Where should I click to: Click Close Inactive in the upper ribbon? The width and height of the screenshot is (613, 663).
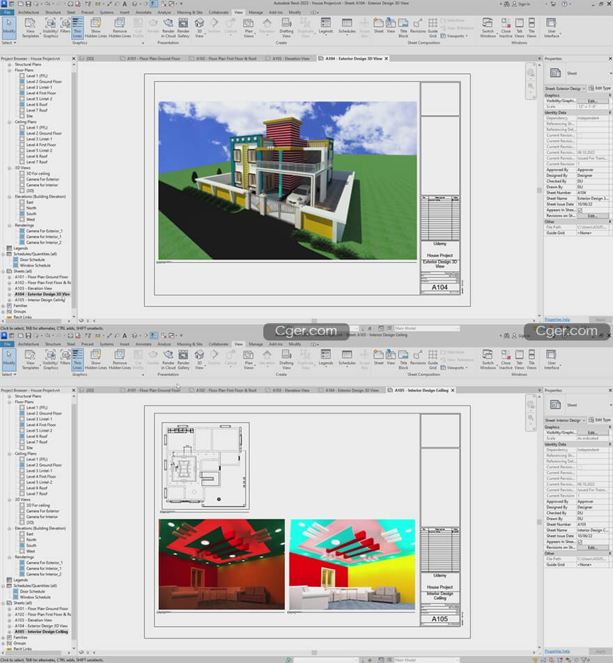tap(506, 28)
